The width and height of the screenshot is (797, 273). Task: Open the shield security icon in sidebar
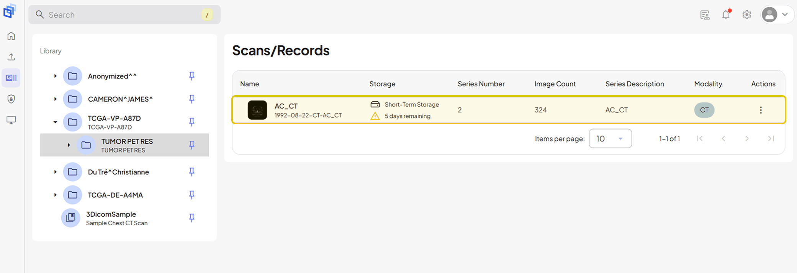pos(11,99)
